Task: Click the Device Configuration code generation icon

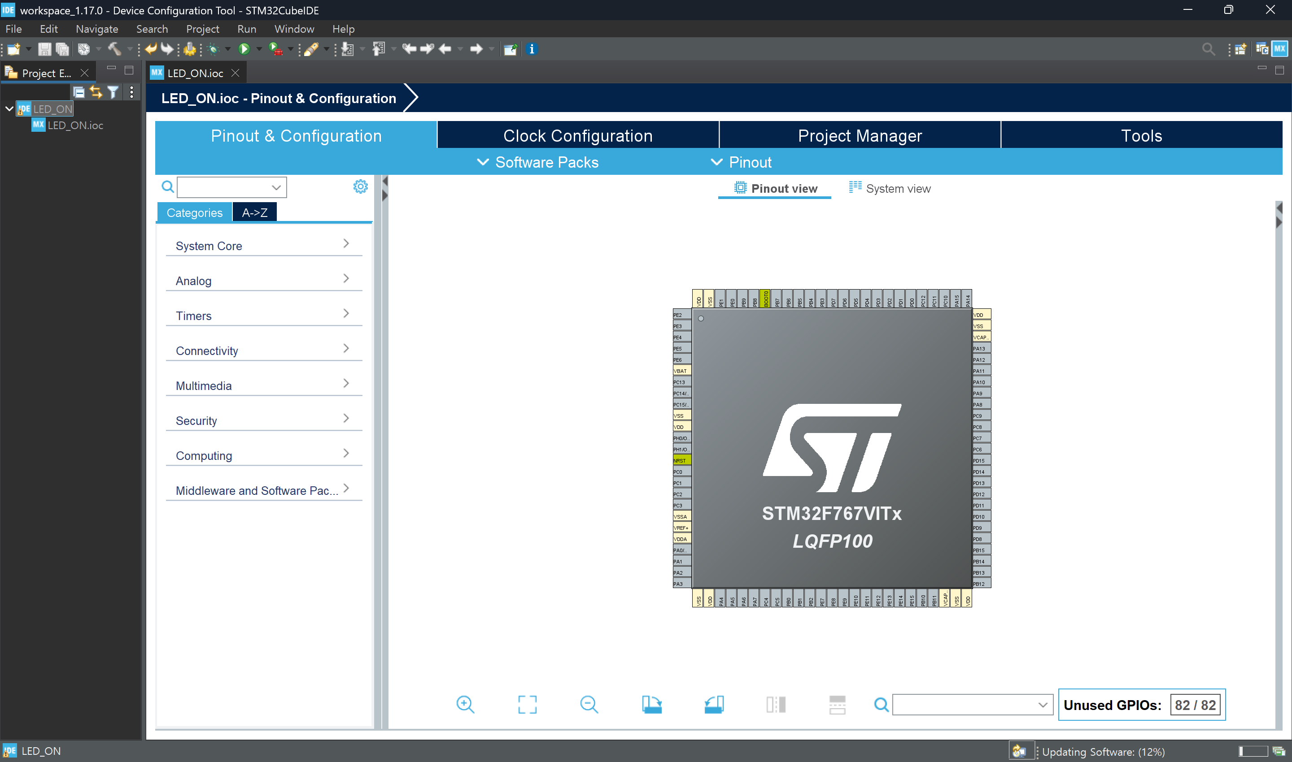Action: pyautogui.click(x=190, y=49)
